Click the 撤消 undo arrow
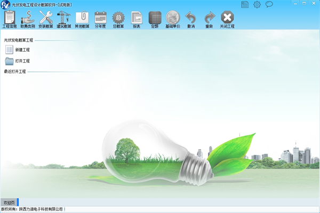Viewport: 320px width, 213px height. 191,18
